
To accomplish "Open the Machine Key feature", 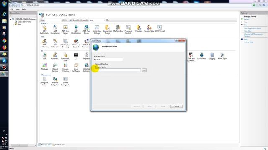I will [118, 29].
